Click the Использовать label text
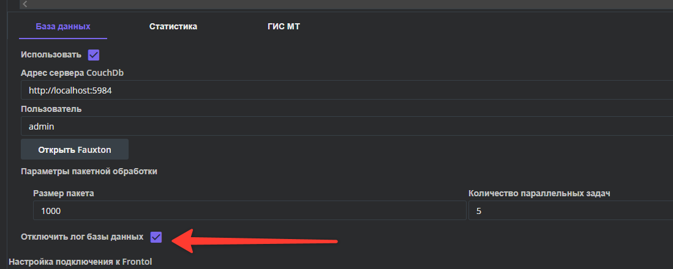The width and height of the screenshot is (673, 269). click(51, 55)
